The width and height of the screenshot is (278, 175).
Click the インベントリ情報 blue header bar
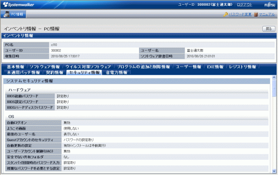[x=139, y=36]
